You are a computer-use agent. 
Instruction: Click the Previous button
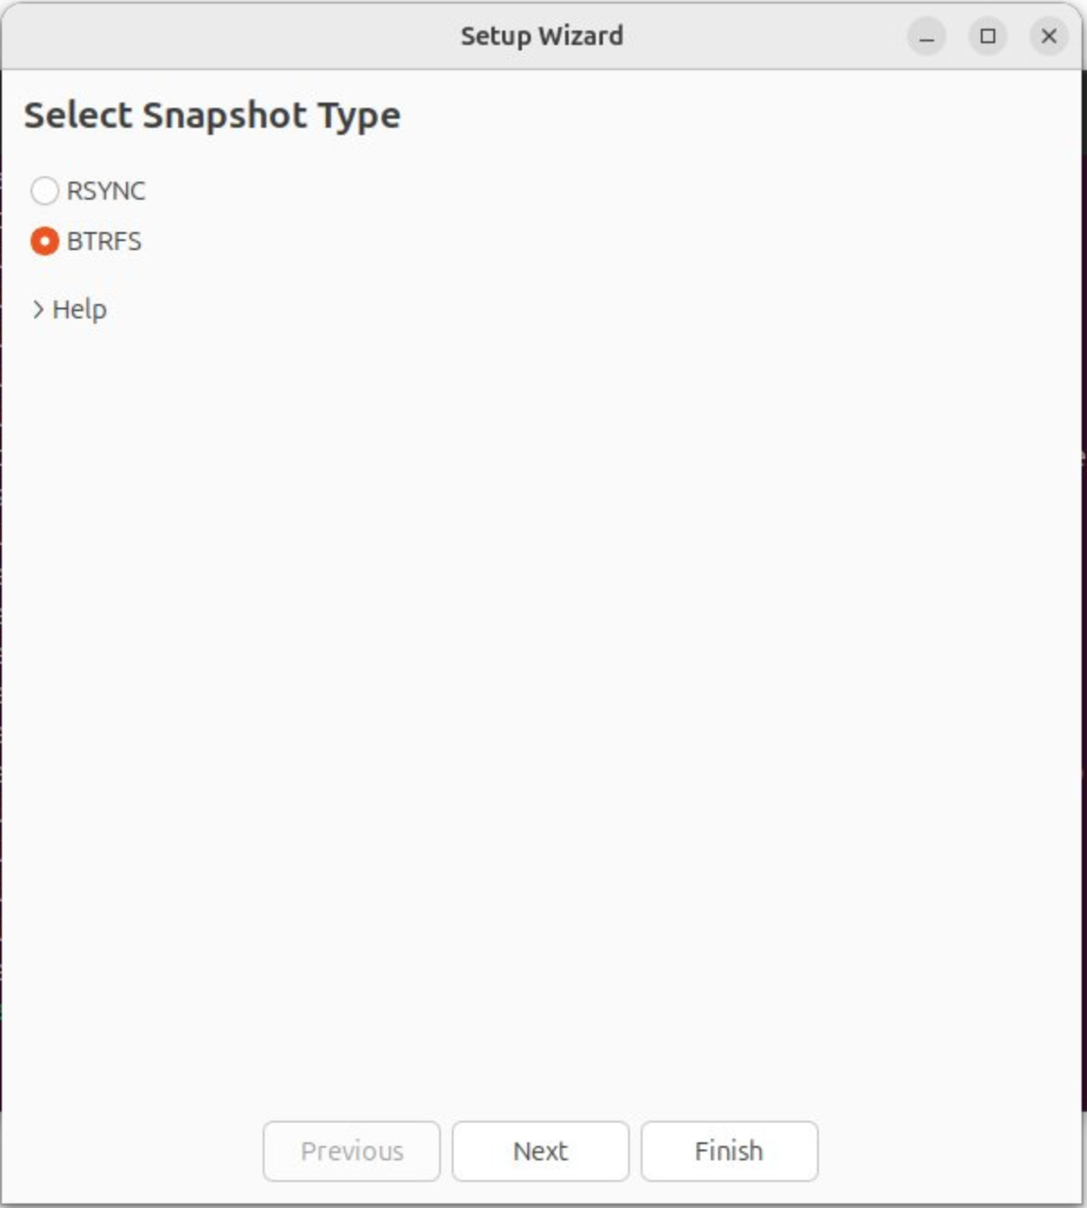[352, 1150]
